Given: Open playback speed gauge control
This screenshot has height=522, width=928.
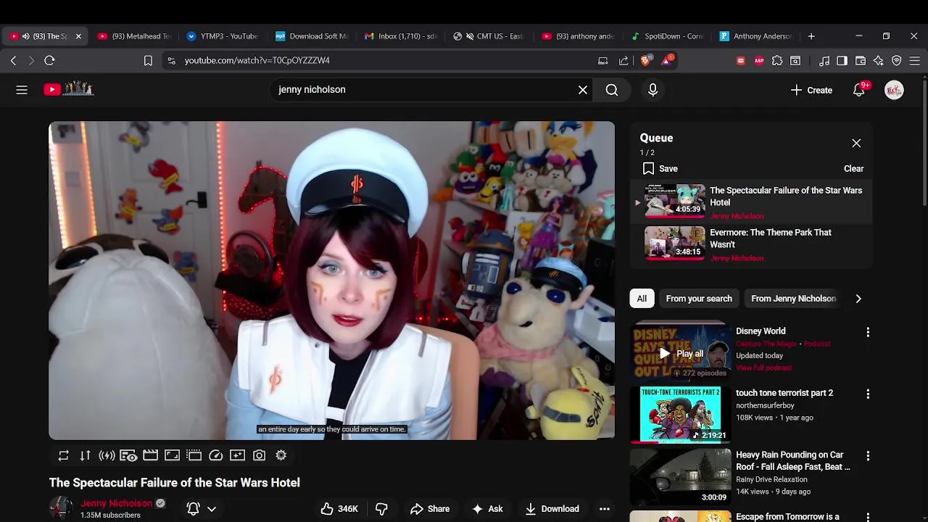Looking at the screenshot, I should [215, 455].
